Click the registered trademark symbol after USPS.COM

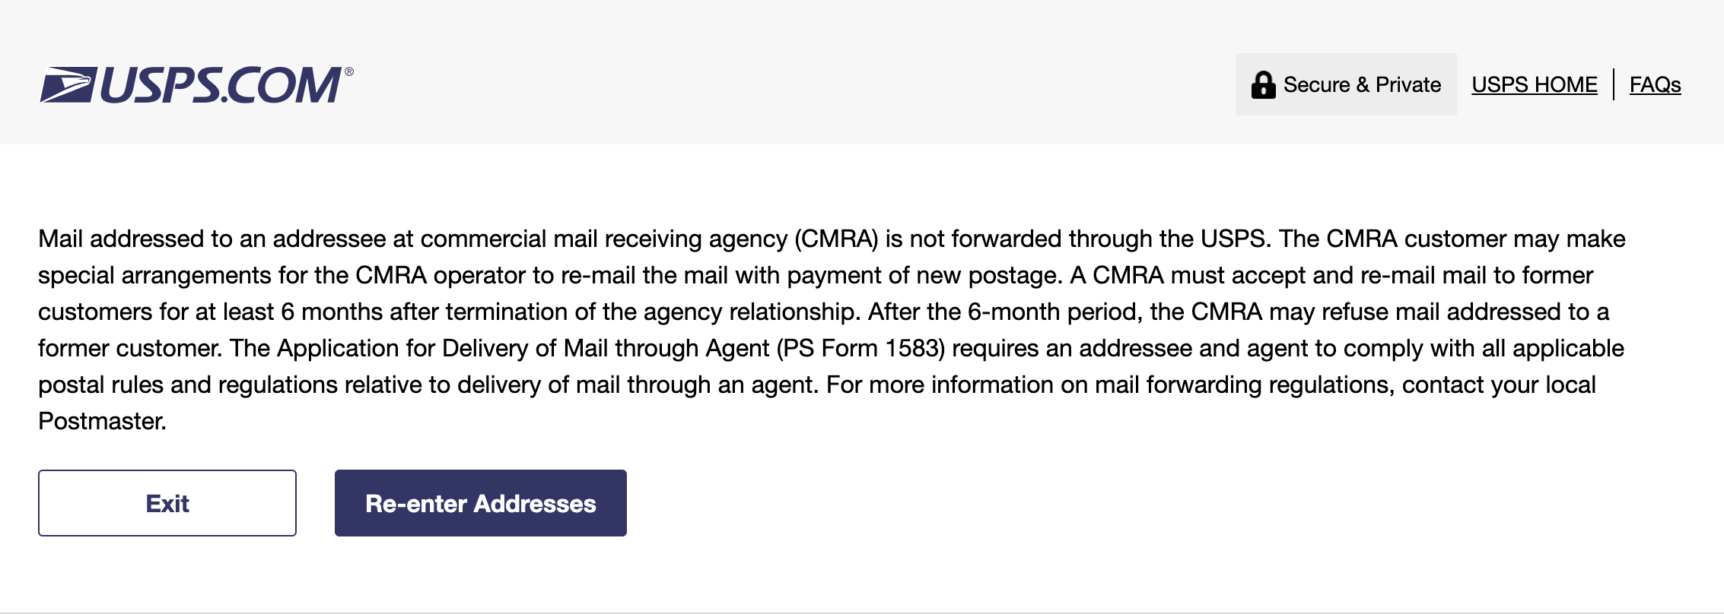[349, 71]
